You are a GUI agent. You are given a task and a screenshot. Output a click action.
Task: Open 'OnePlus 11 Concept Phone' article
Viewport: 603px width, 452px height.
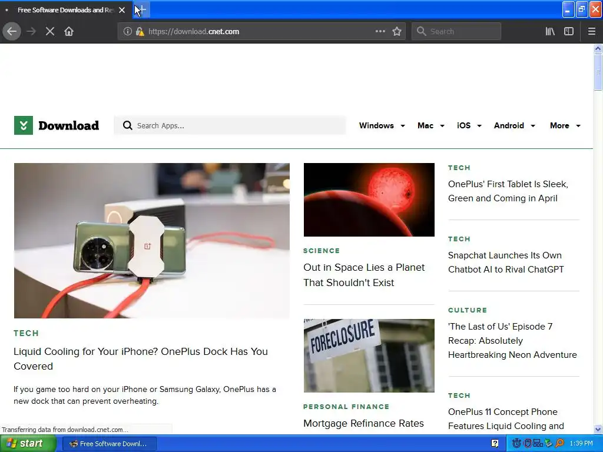coord(506,419)
